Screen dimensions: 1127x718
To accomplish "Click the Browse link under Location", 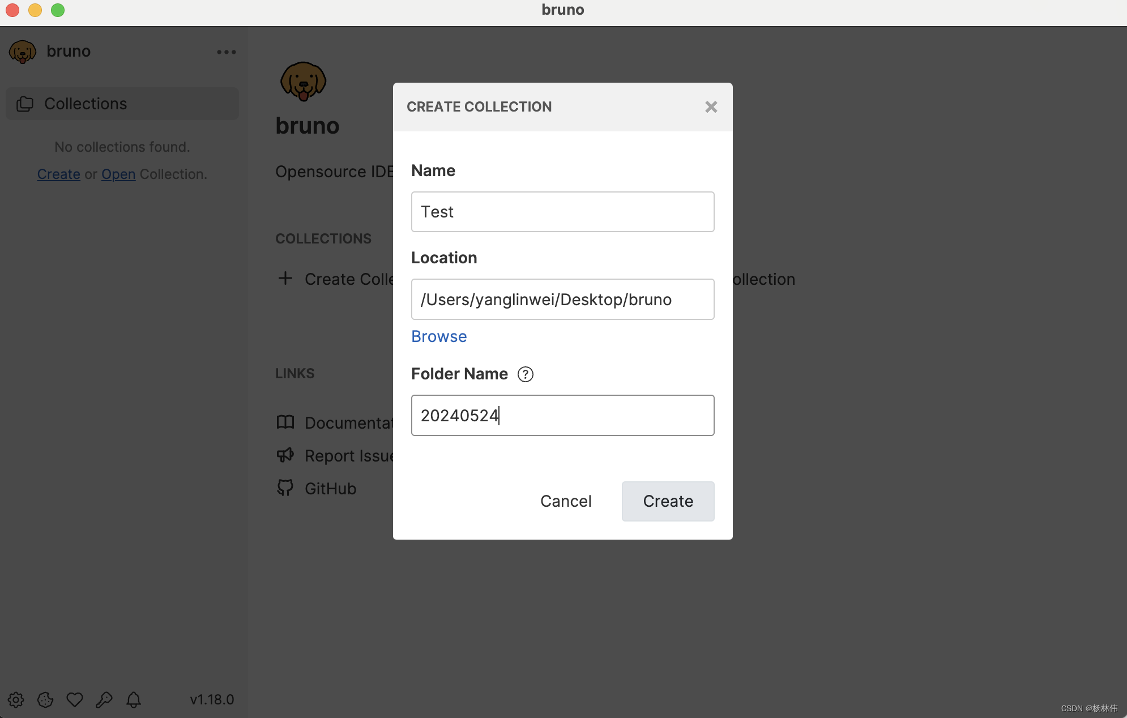I will (439, 336).
